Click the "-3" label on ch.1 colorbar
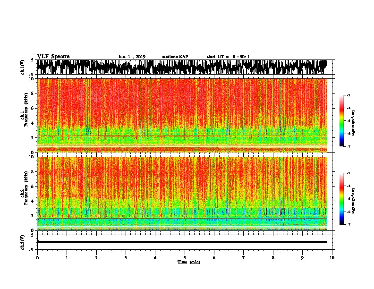This screenshot has width=374, height=289. coord(348,95)
